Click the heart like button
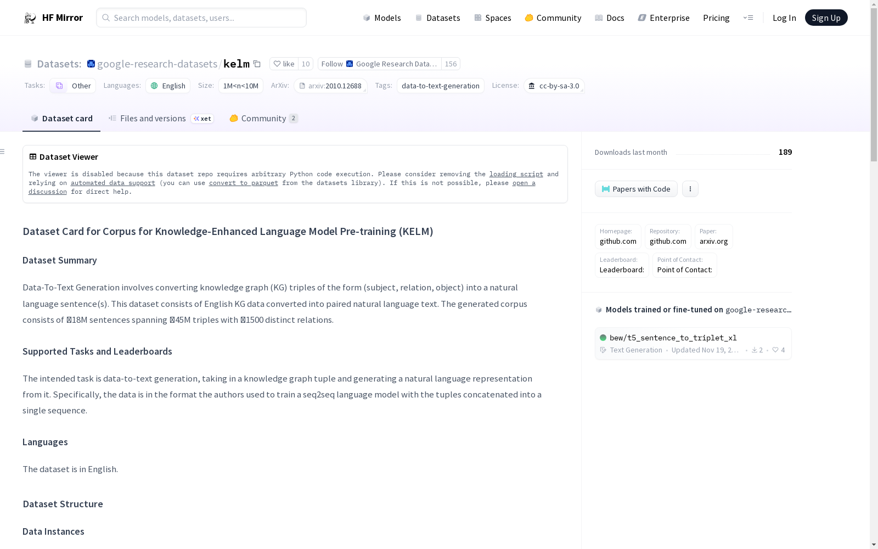878x549 pixels. point(284,64)
